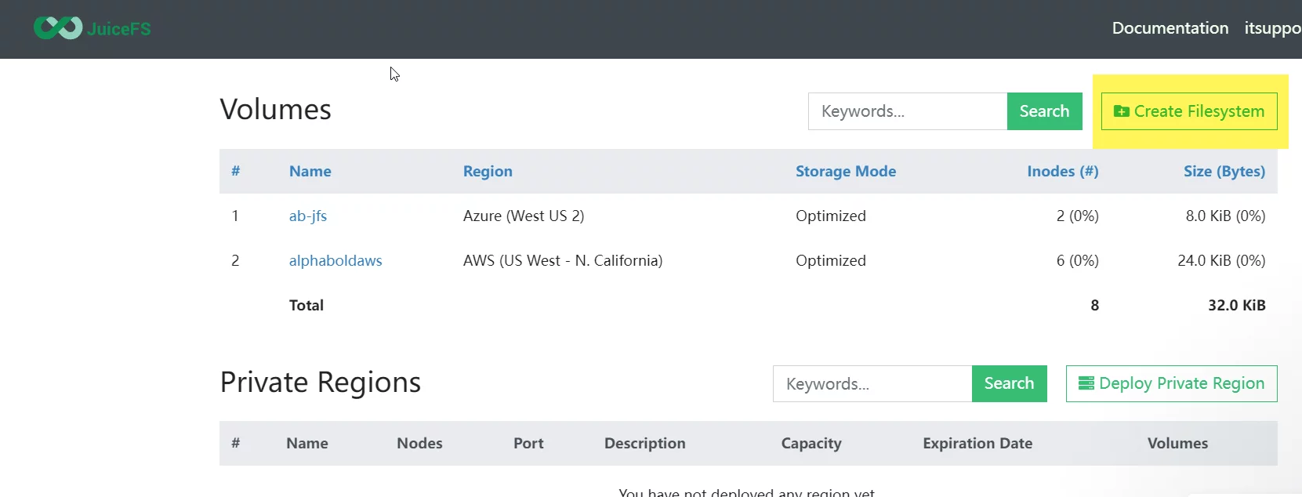The height and width of the screenshot is (497, 1302).
Task: Click the Capacity column header
Action: point(811,443)
